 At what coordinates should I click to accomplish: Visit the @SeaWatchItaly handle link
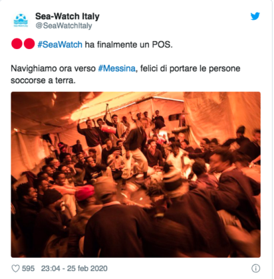(64, 26)
